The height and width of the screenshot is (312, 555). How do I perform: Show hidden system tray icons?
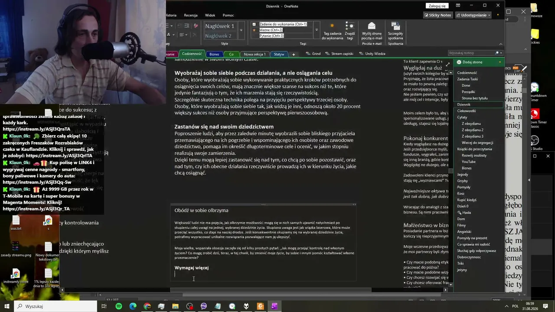(507, 306)
